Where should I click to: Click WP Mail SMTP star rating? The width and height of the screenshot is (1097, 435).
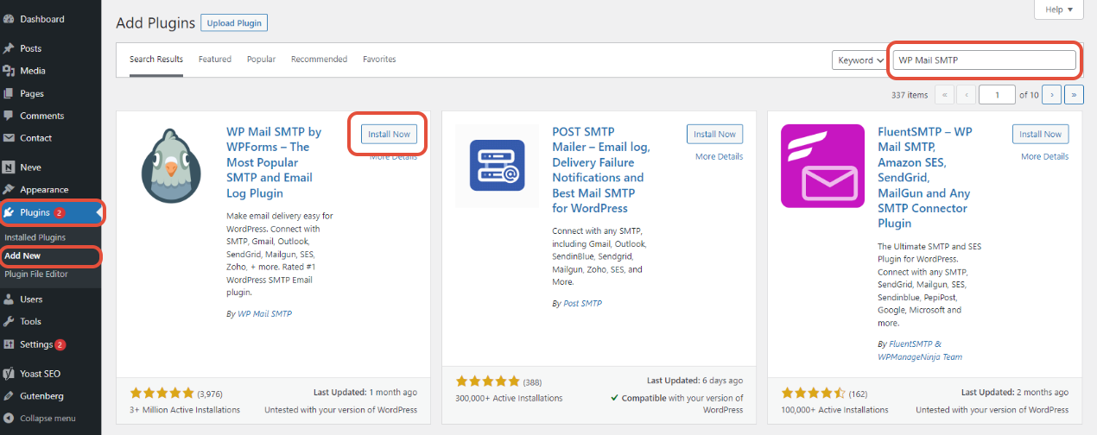[x=162, y=393]
